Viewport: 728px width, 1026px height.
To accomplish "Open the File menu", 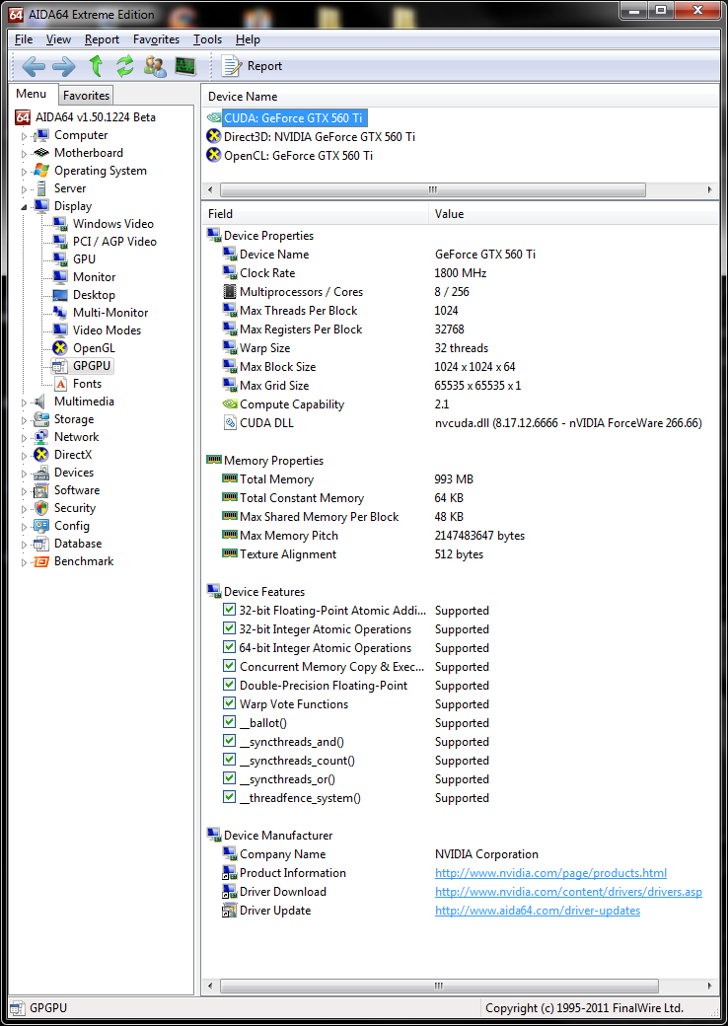I will coord(24,39).
